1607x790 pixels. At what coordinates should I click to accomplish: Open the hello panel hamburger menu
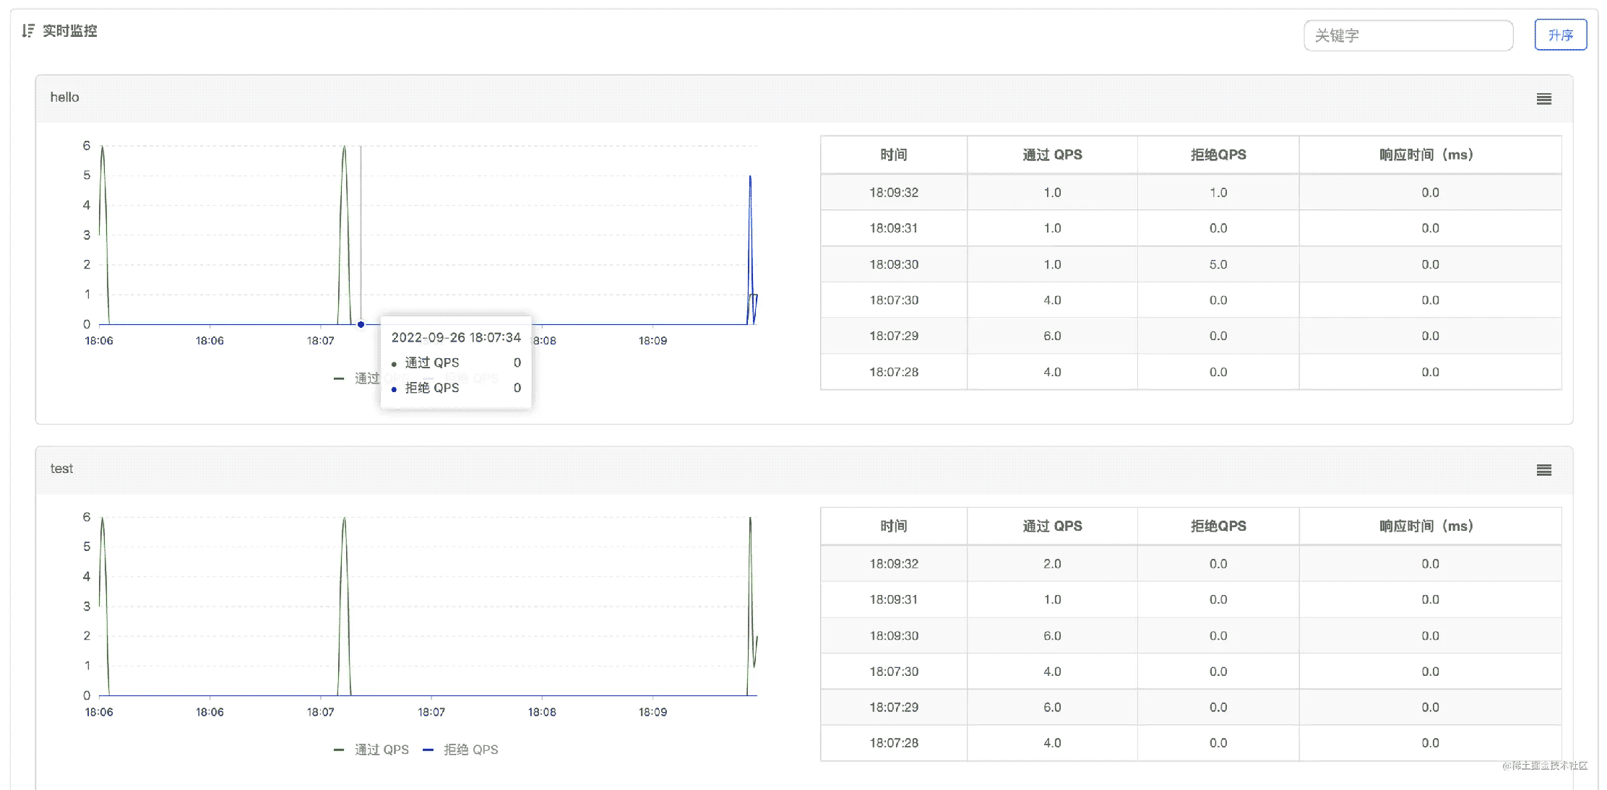1543,99
